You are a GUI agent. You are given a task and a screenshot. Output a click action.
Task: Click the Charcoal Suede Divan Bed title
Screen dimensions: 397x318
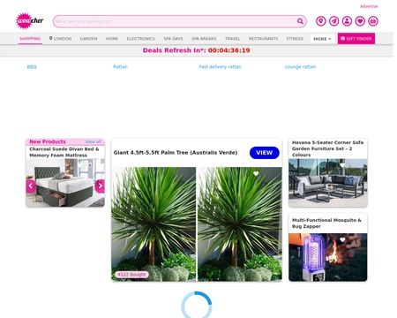pyautogui.click(x=64, y=152)
